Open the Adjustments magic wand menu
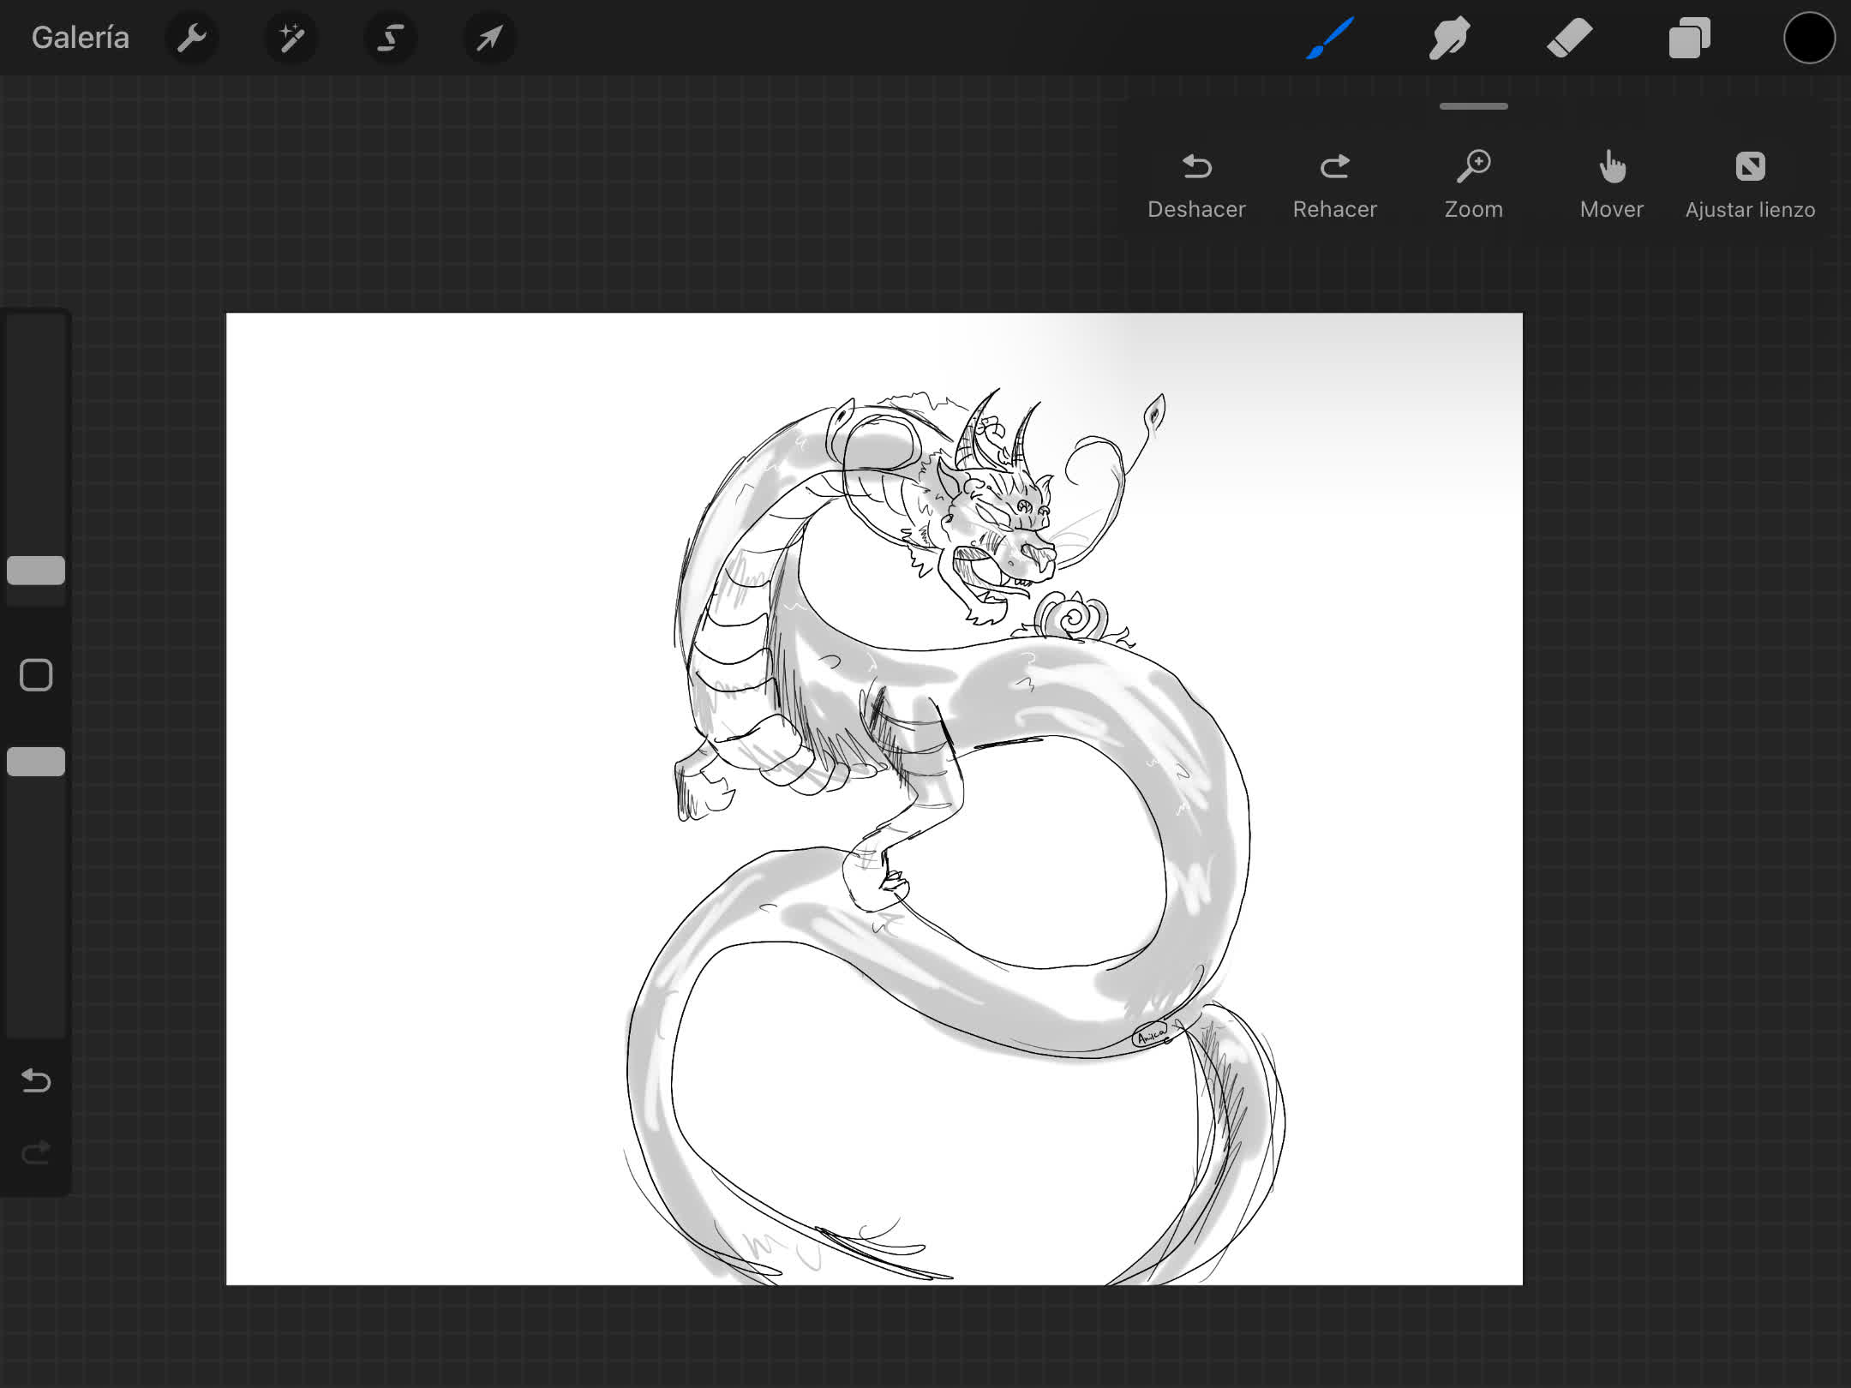 click(291, 38)
